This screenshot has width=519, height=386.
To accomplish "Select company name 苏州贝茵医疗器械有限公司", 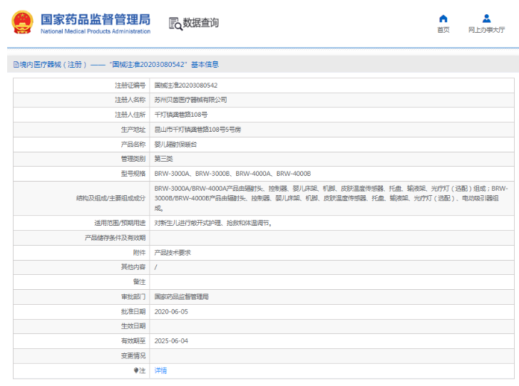I will [x=190, y=100].
